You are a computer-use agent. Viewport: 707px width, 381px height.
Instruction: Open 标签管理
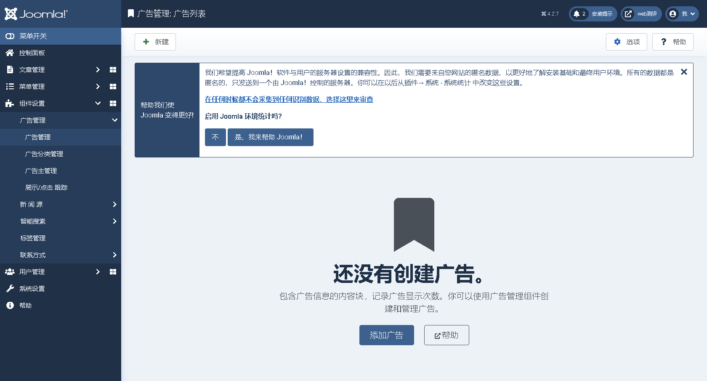[33, 238]
